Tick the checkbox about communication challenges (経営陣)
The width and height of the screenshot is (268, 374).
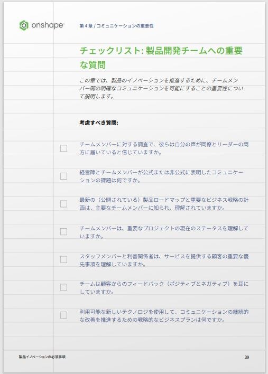(63, 176)
